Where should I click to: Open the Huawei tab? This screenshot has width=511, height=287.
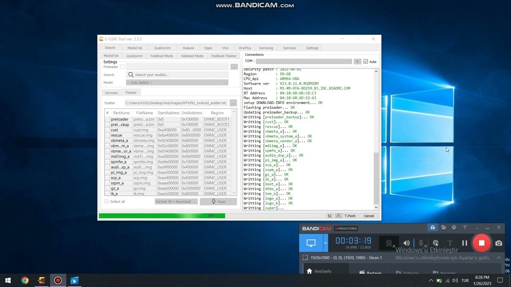point(188,48)
